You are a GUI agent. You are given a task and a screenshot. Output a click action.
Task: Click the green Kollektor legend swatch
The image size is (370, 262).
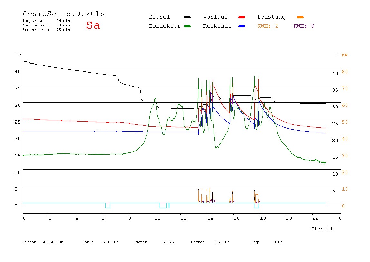tap(187, 26)
